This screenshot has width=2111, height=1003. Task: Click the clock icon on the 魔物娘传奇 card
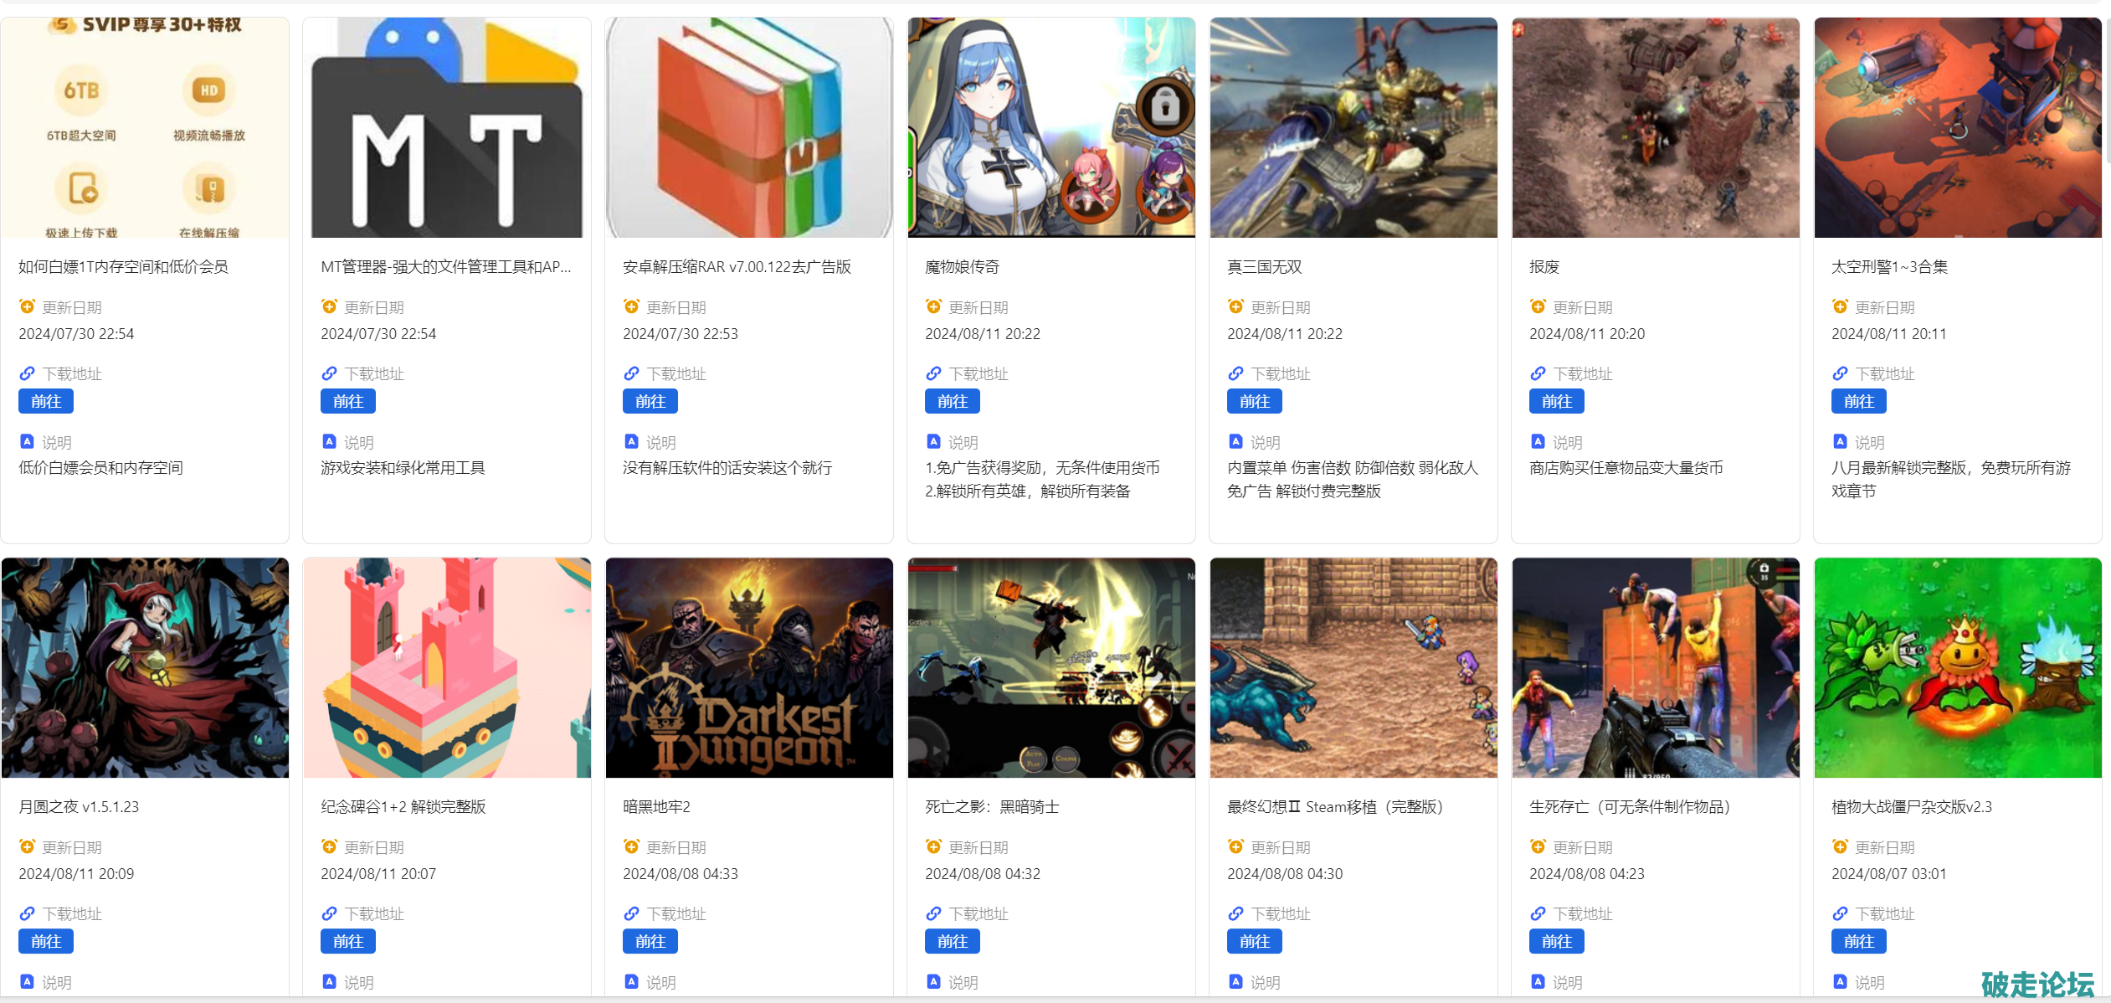click(x=933, y=307)
